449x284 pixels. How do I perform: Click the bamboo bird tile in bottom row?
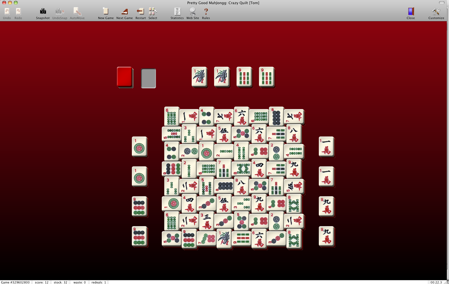(x=224, y=238)
